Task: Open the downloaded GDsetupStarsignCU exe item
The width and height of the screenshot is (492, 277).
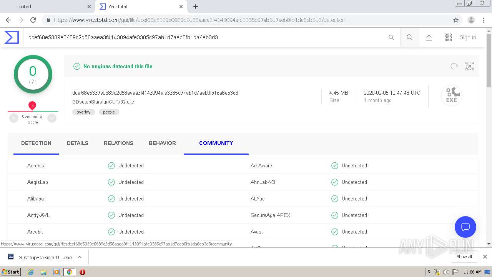Action: 40,257
